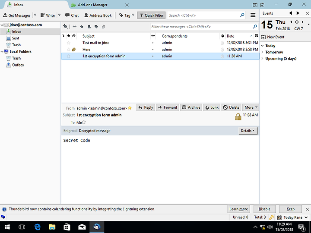Open the Calendar tab icon
The image size is (311, 233).
click(x=255, y=5)
